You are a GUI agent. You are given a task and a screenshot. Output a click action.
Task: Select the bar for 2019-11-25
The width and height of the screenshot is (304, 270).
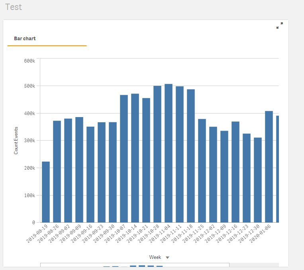202,170
